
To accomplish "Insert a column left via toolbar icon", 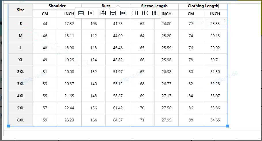I will [x=135, y=13].
